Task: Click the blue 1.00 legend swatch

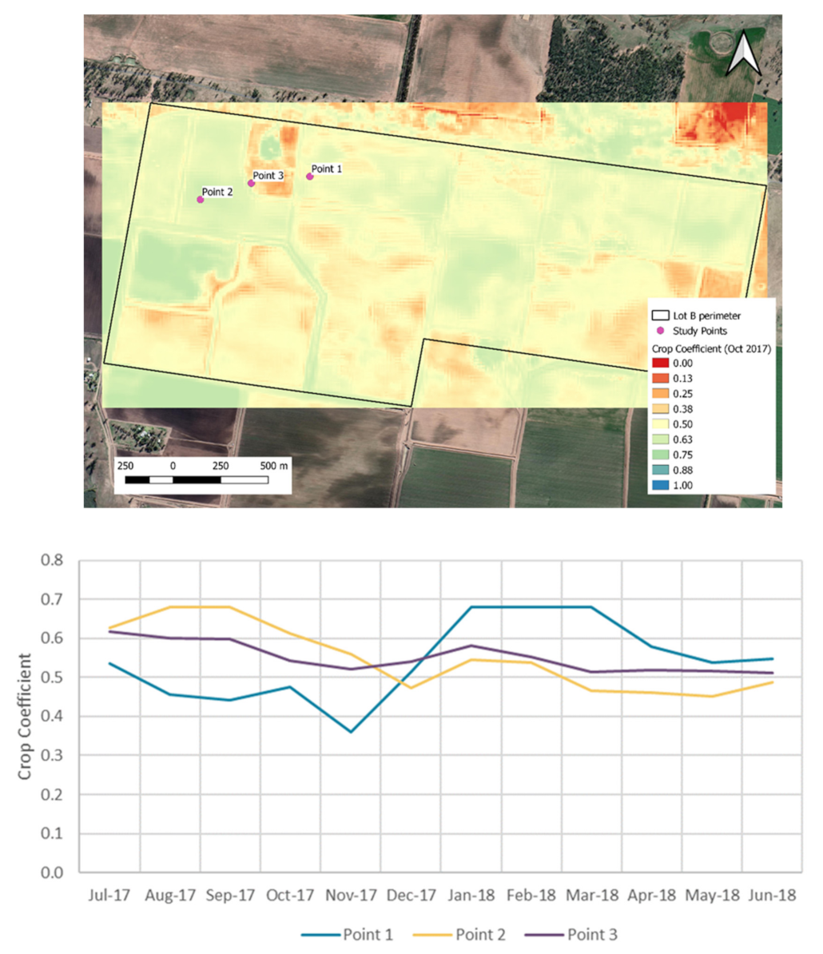Action: point(660,485)
